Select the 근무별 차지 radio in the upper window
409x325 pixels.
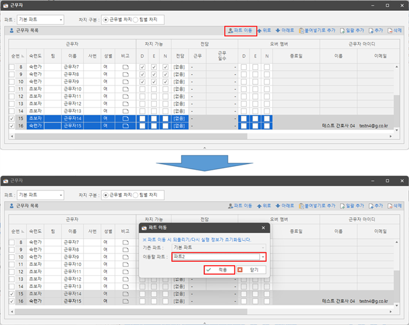tap(105, 19)
